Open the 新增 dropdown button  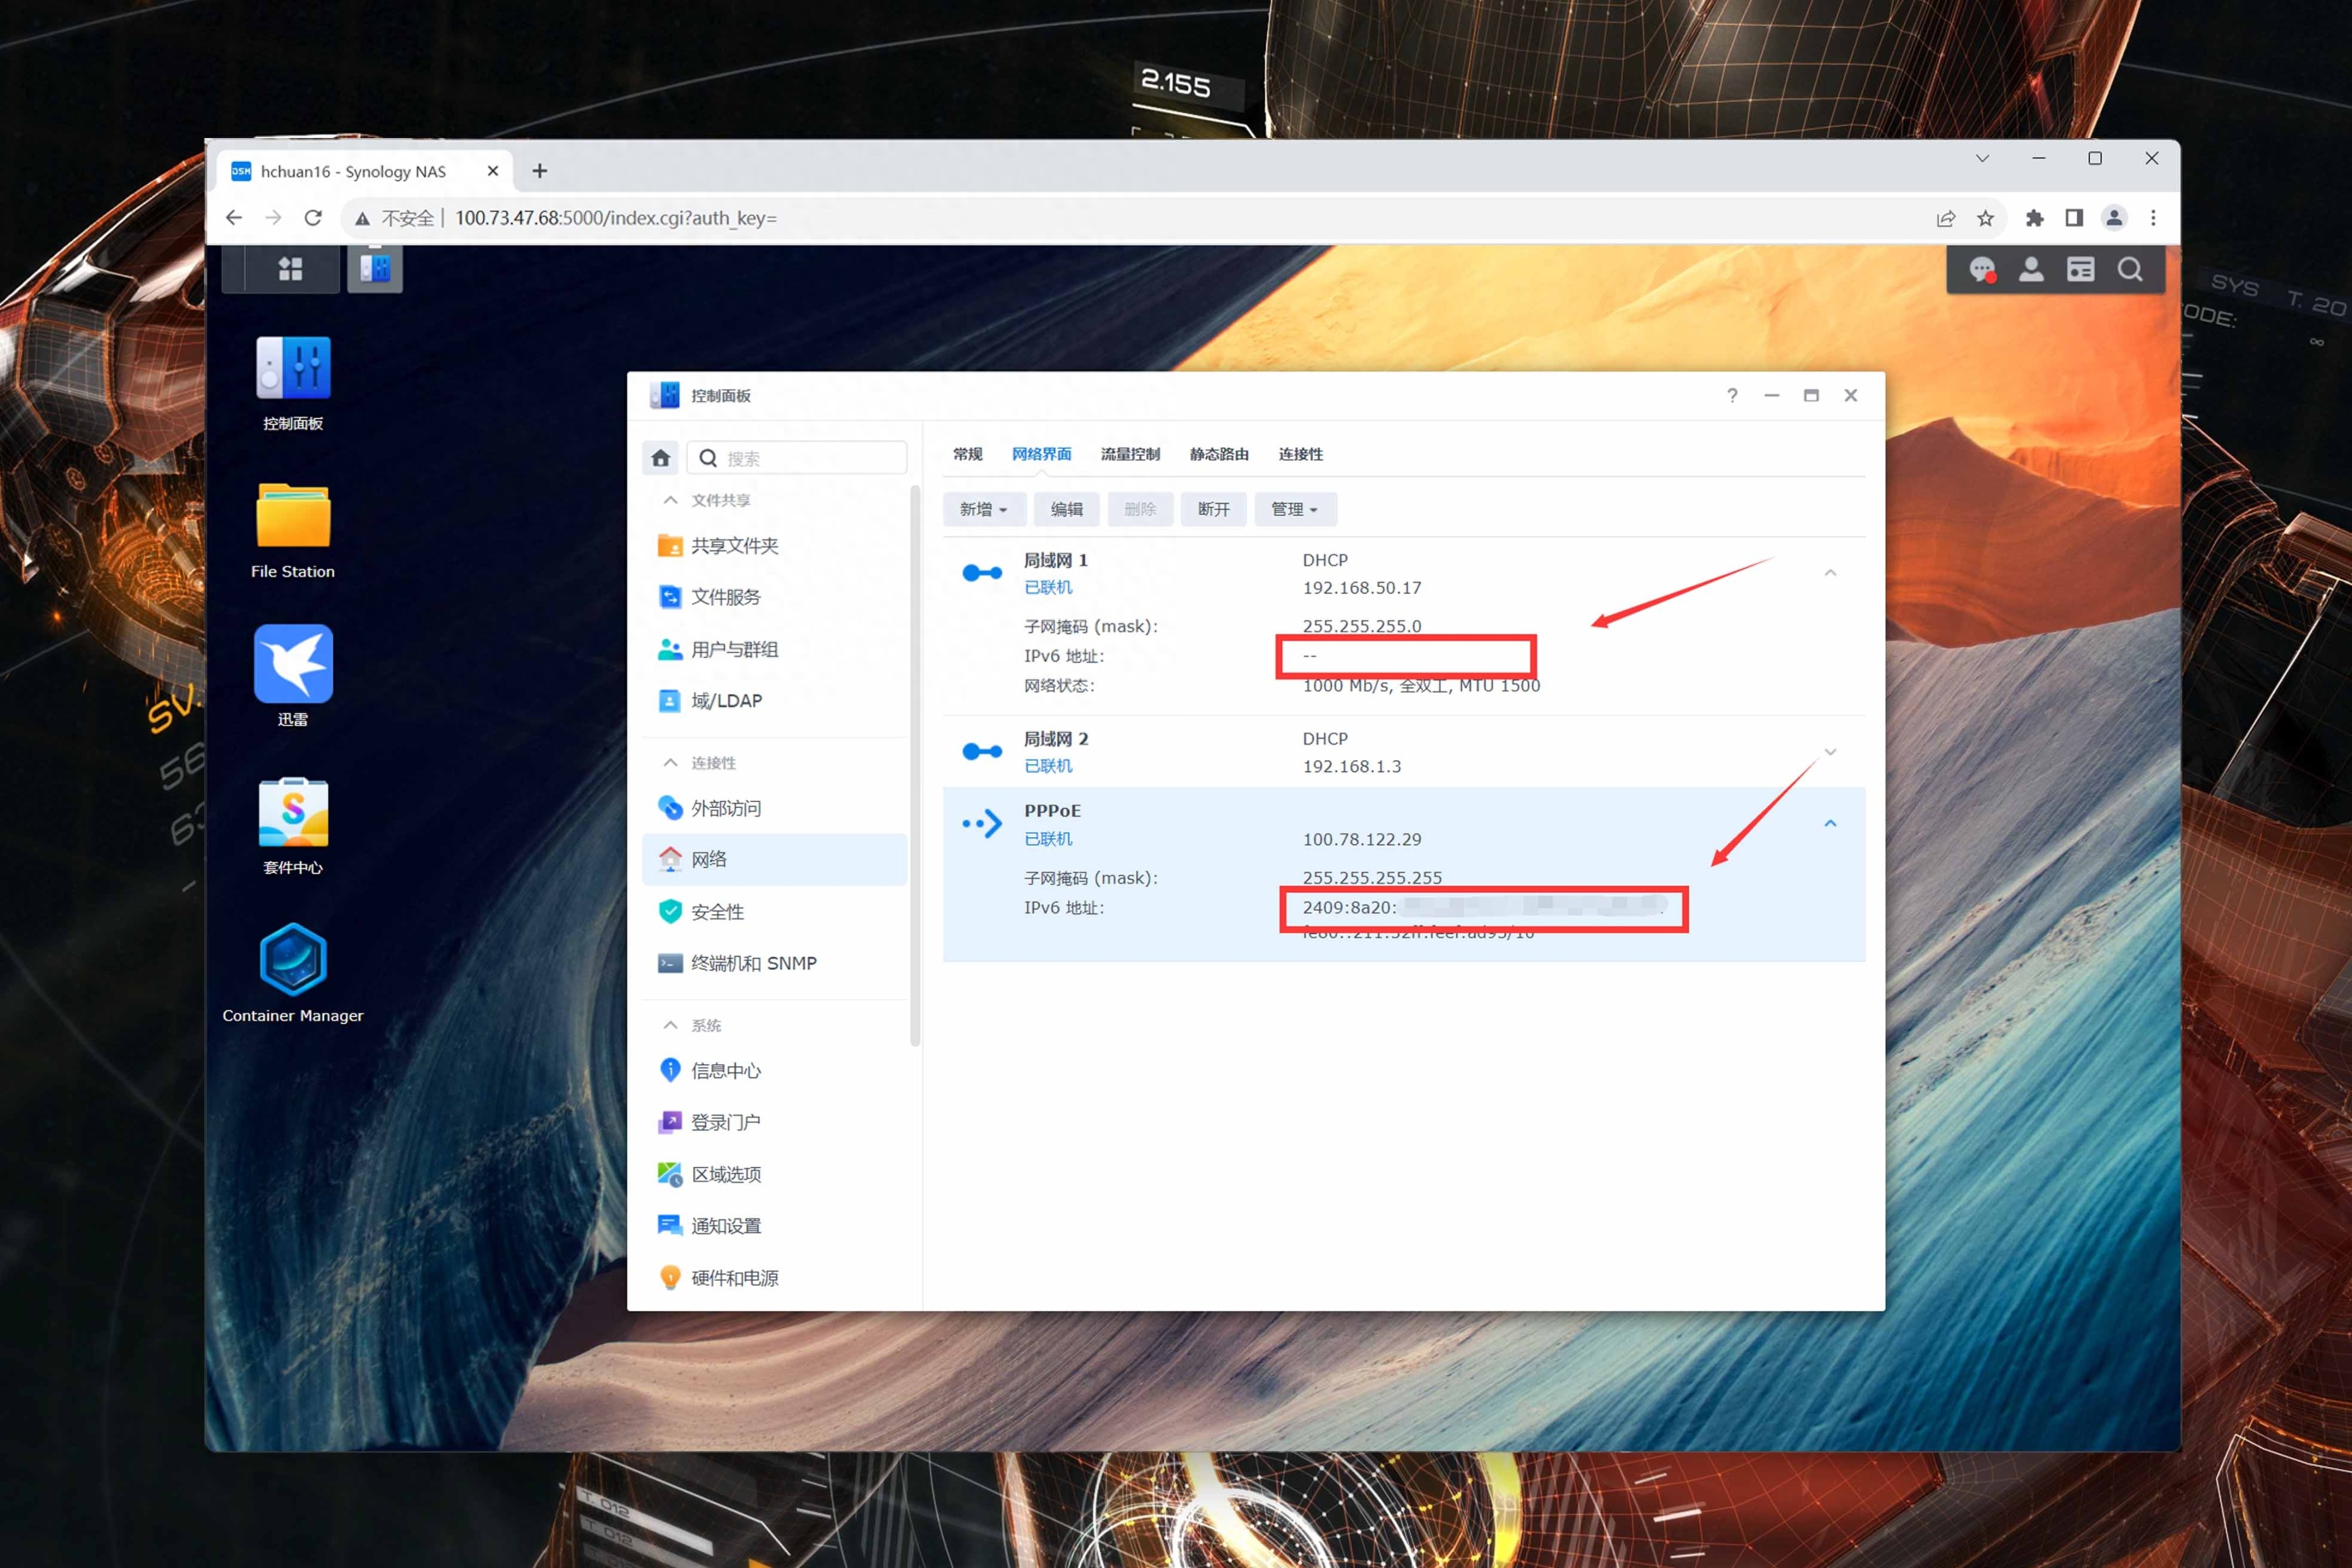click(x=983, y=509)
